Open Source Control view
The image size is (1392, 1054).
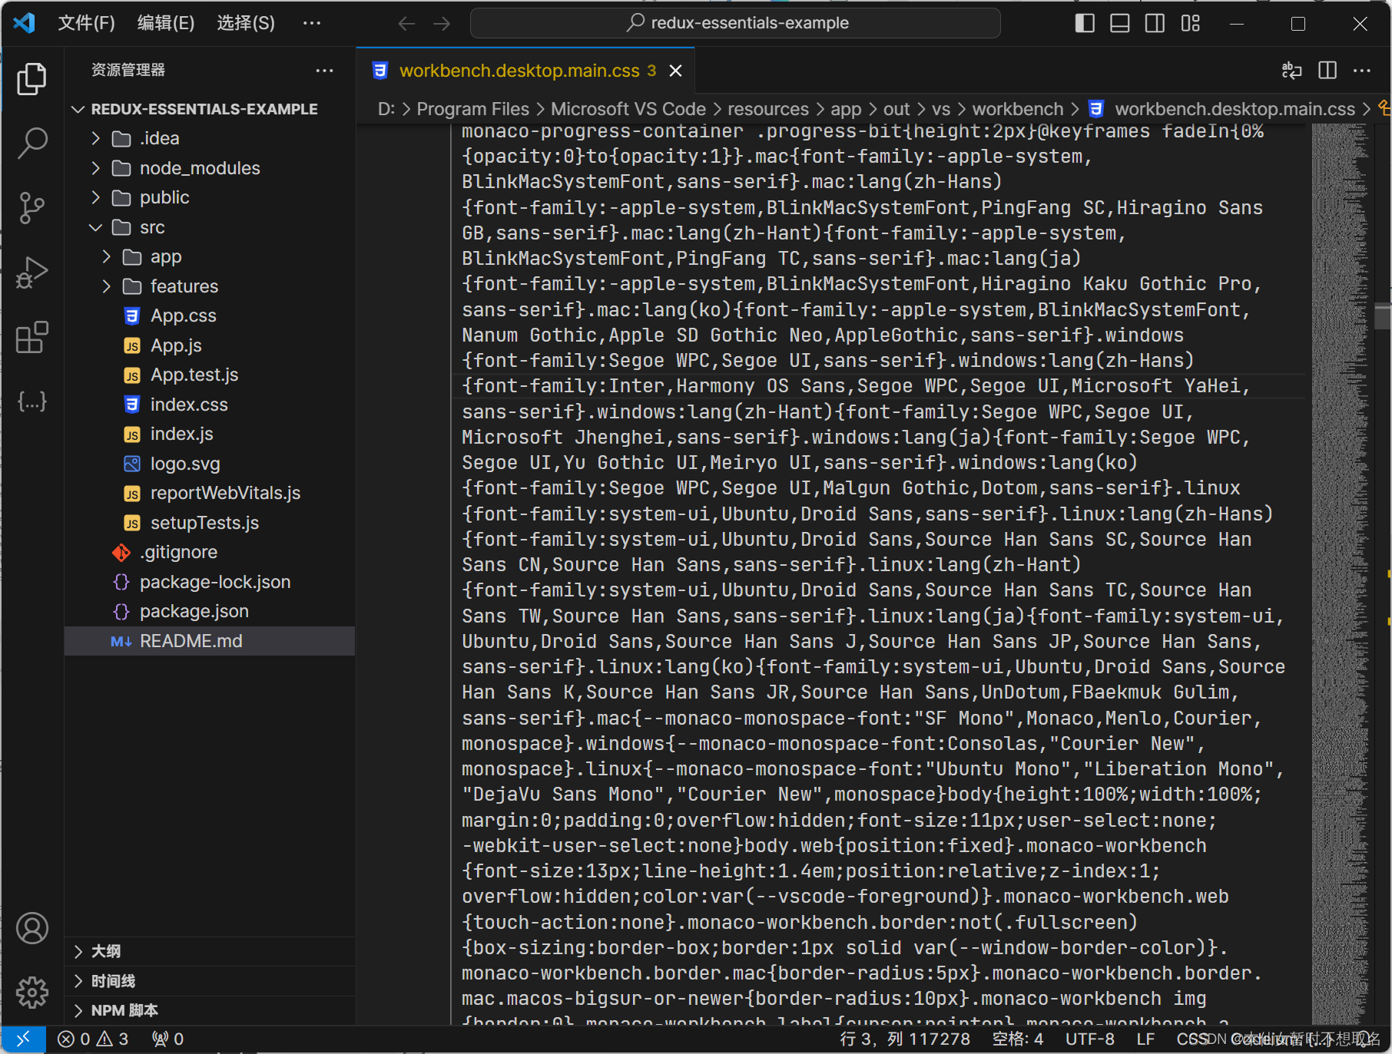pyautogui.click(x=31, y=207)
